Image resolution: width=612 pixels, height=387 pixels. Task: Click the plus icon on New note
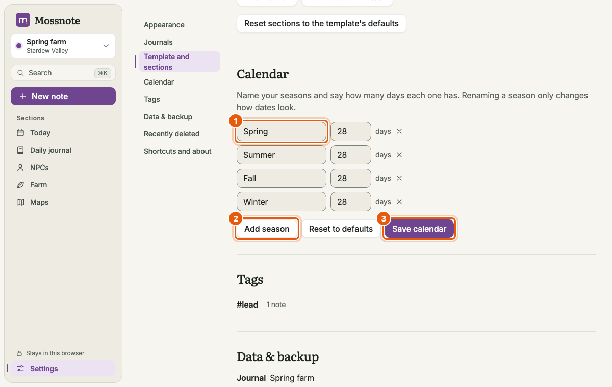tap(22, 96)
